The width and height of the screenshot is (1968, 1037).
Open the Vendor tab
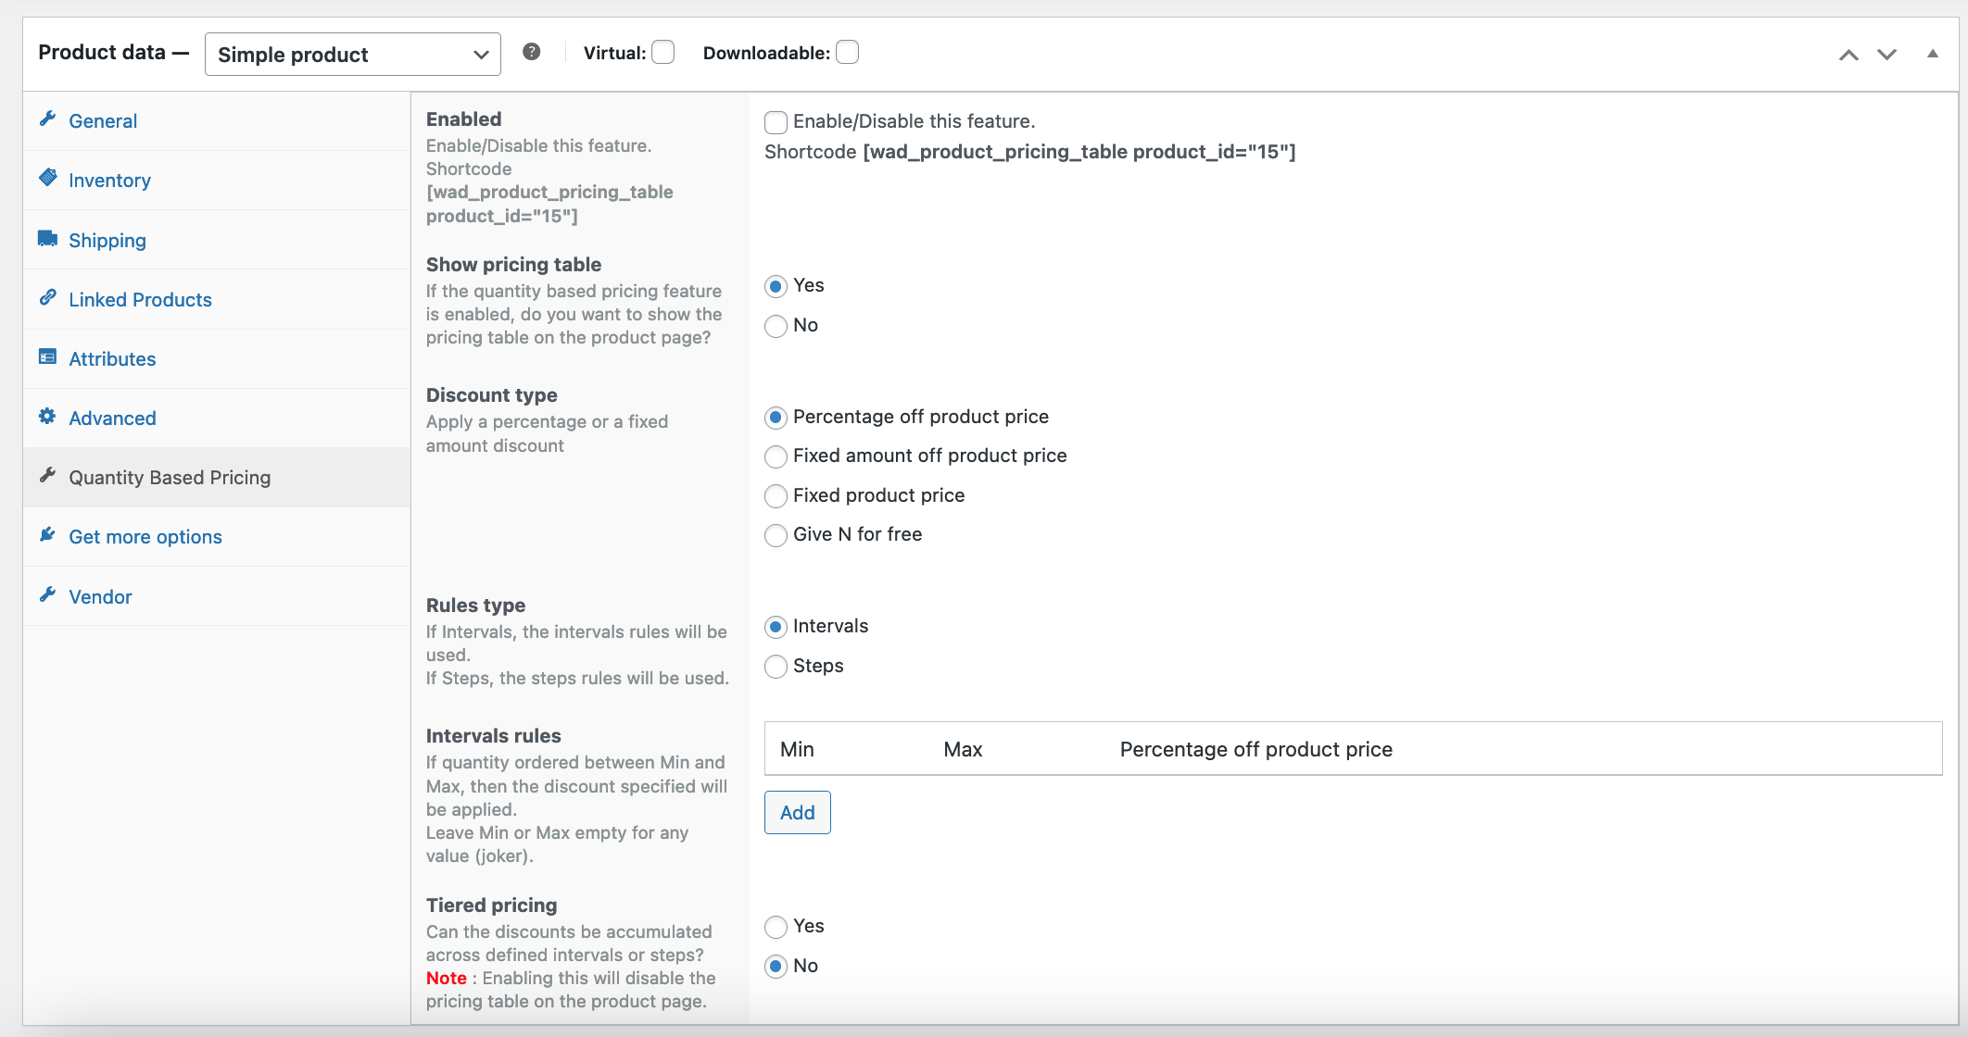(x=217, y=596)
